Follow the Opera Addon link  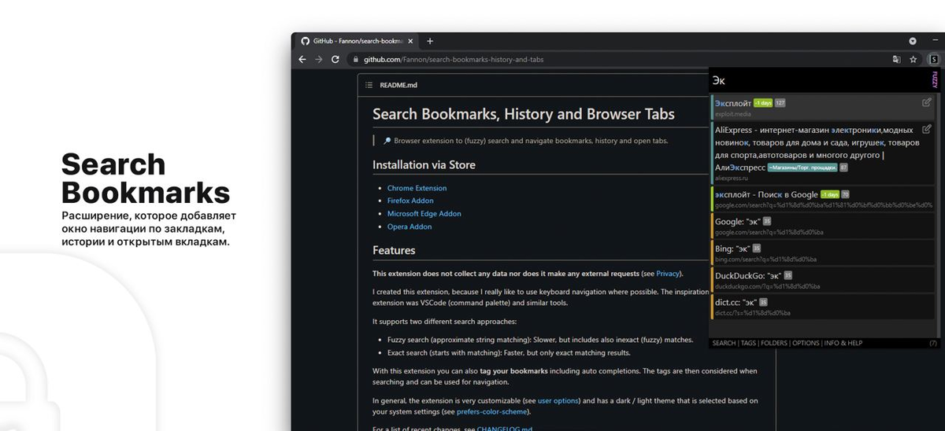coord(409,227)
